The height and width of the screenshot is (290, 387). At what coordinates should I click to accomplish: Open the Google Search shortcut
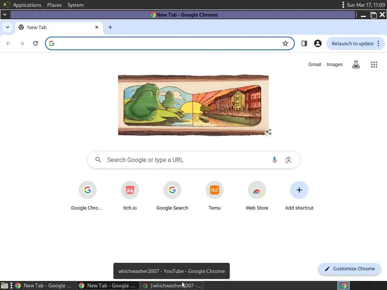(172, 196)
